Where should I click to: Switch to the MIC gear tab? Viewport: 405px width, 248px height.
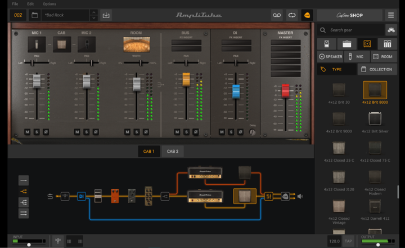[x=357, y=57]
